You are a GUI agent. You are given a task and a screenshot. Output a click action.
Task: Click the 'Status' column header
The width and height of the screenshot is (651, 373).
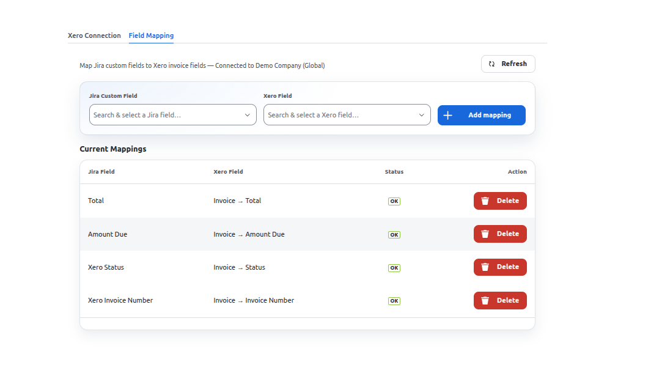click(394, 172)
